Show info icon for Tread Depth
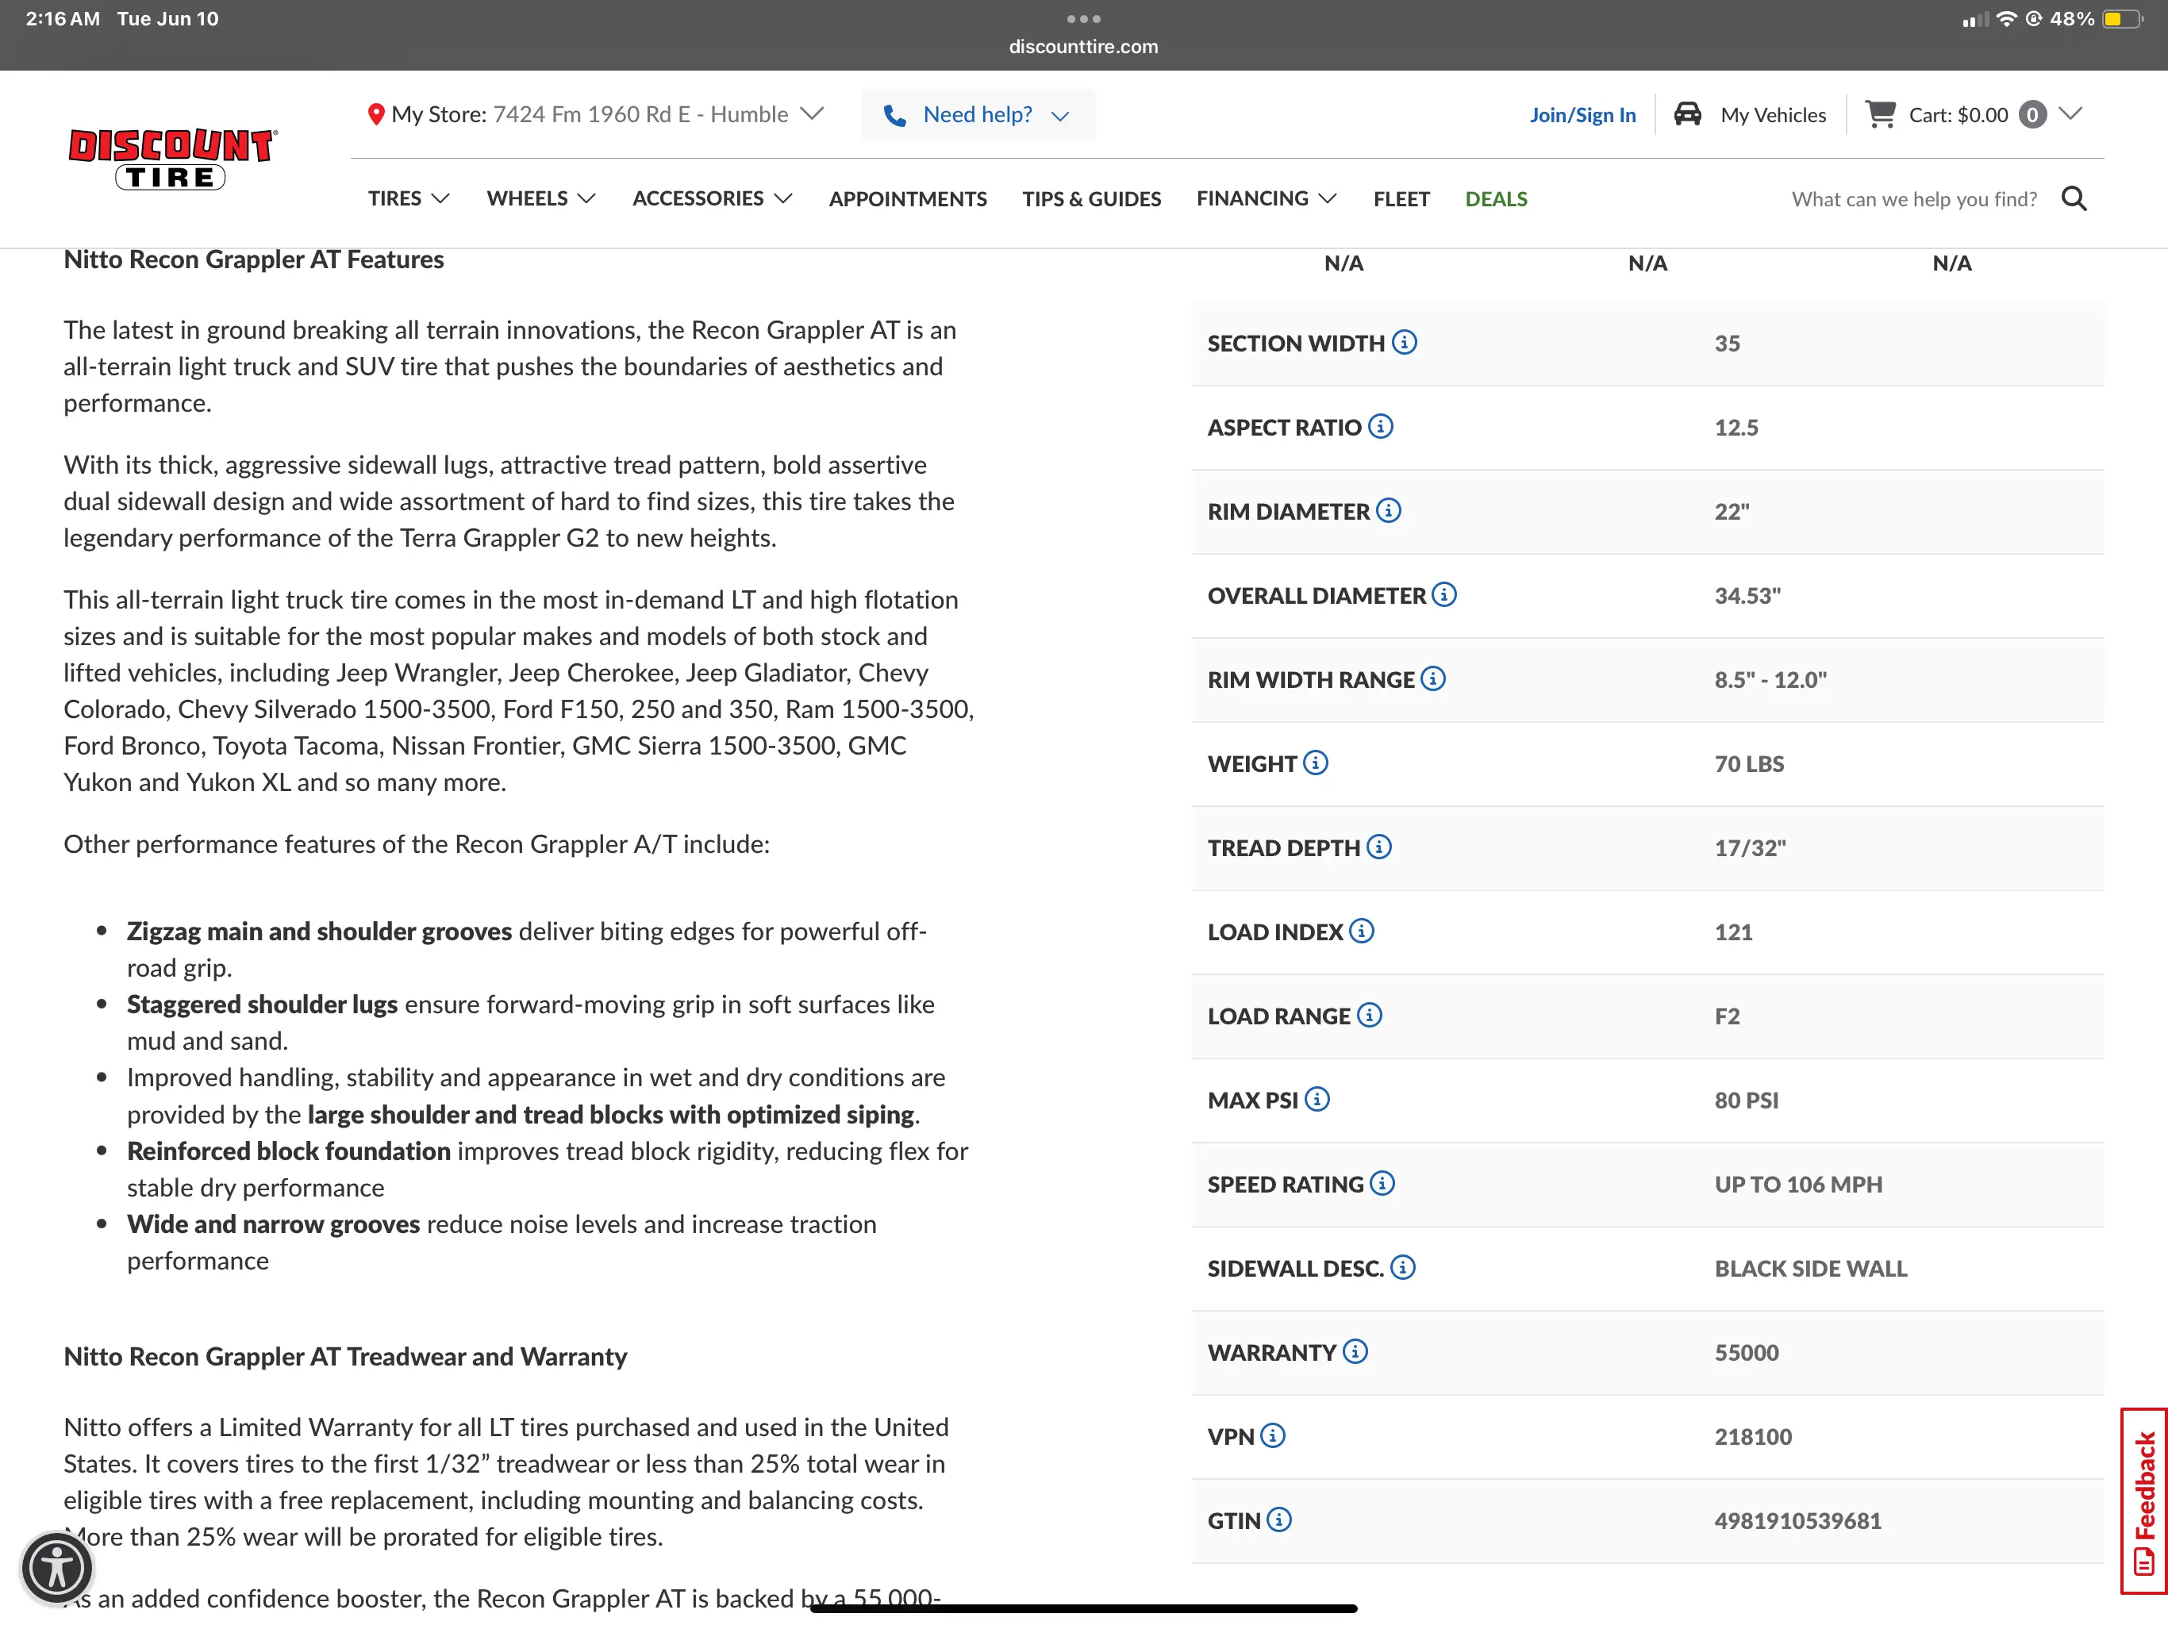The height and width of the screenshot is (1625, 2168). (x=1379, y=847)
